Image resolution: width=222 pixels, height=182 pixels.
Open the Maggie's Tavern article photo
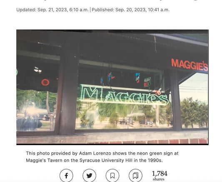112,87
